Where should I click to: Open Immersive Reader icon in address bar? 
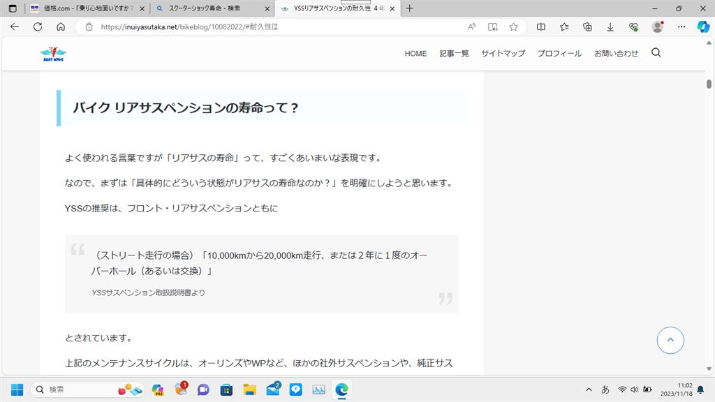492,27
